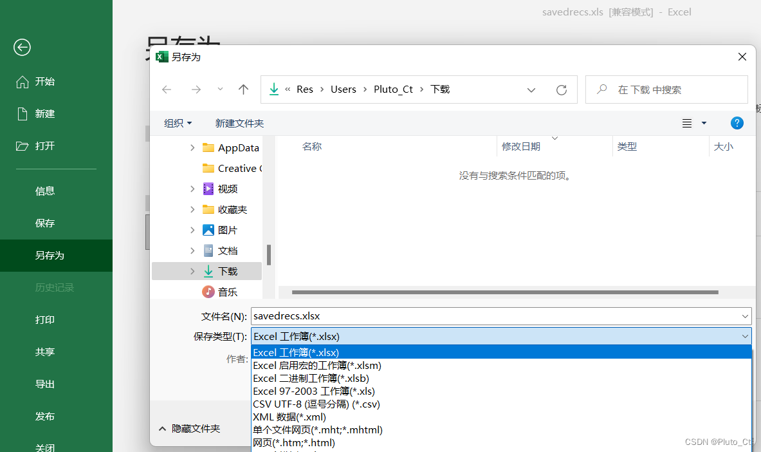
Task: Click the 新建文件夹 button
Action: (x=239, y=124)
